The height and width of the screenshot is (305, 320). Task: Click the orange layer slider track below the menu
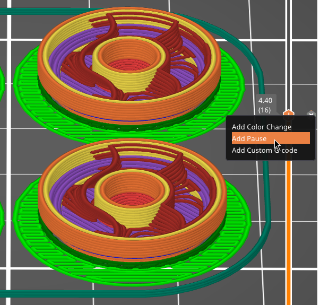coord(289,232)
